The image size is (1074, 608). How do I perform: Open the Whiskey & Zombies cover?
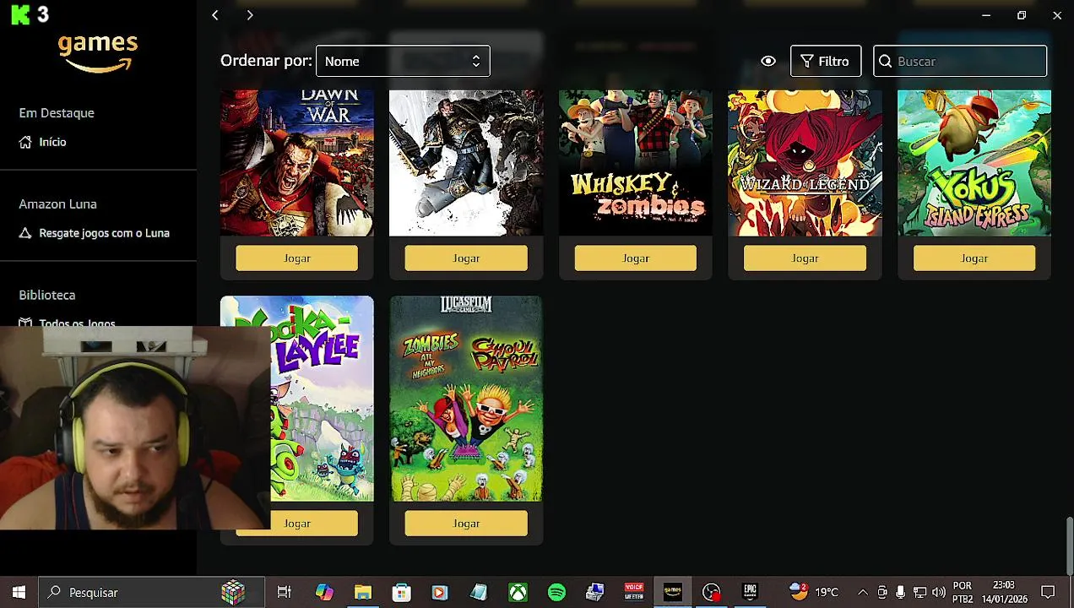pos(635,163)
